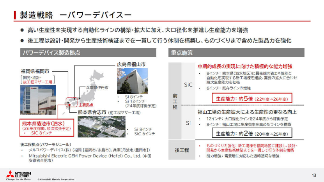Screen dimensions: 324x182
Task: Click the メルコパワーデバイス(株) bullet
Action: click(x=89, y=150)
